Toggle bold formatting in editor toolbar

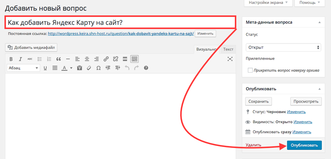click(11, 59)
